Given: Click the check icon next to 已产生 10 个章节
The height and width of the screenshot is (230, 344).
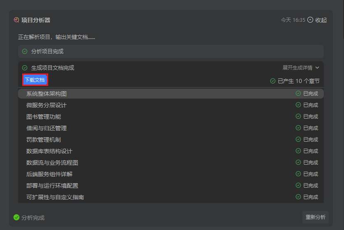Looking at the screenshot, I should pyautogui.click(x=273, y=81).
